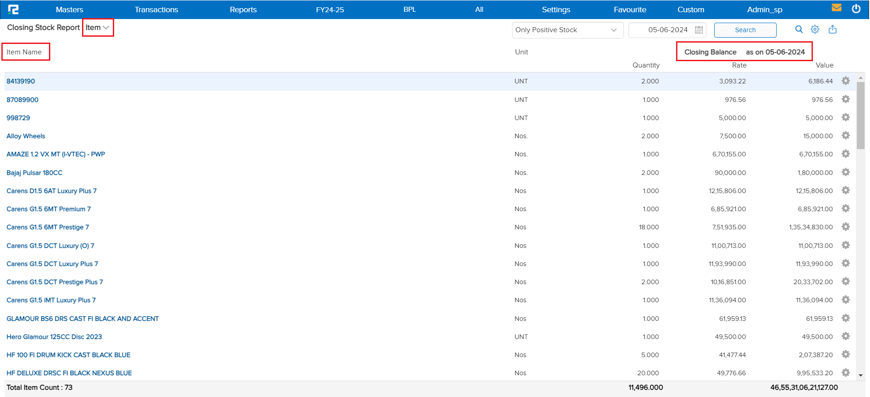
Task: Expand the Item grouping dropdown
Action: pos(97,28)
